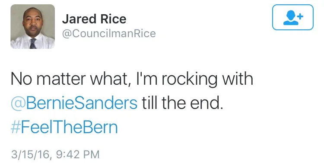This screenshot has height=163, width=324.
Task: Open Jared Rice's profile photo
Action: pyautogui.click(x=33, y=26)
